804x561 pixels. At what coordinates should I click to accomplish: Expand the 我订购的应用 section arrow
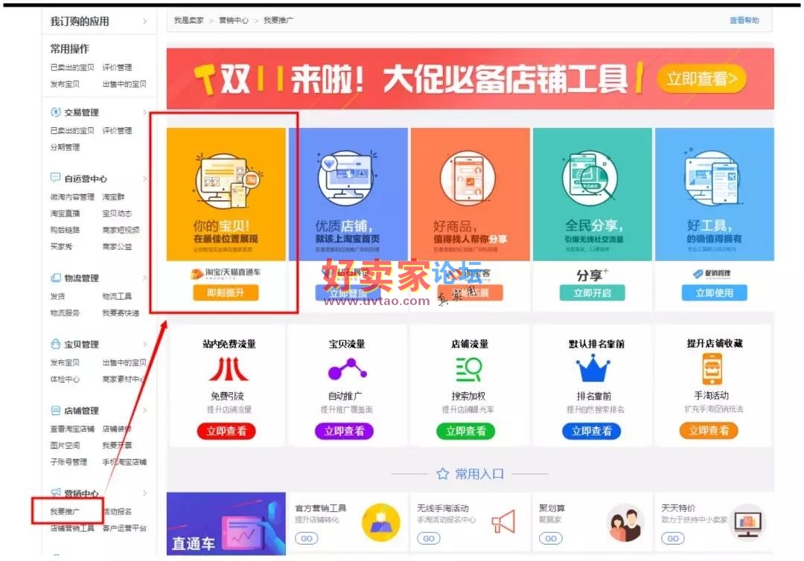[x=144, y=22]
